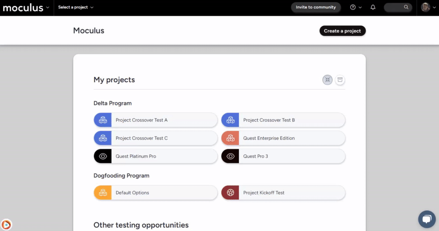Click inside the top search field
Image resolution: width=439 pixels, height=231 pixels.
click(394, 7)
